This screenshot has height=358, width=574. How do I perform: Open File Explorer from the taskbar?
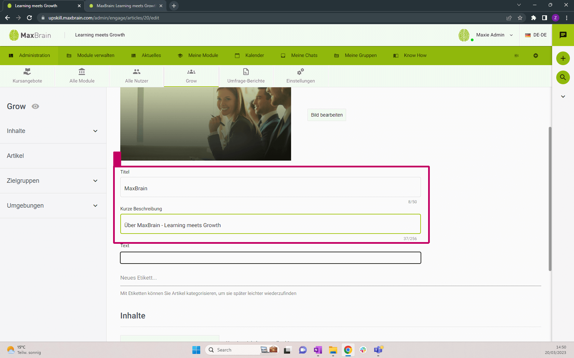point(333,350)
